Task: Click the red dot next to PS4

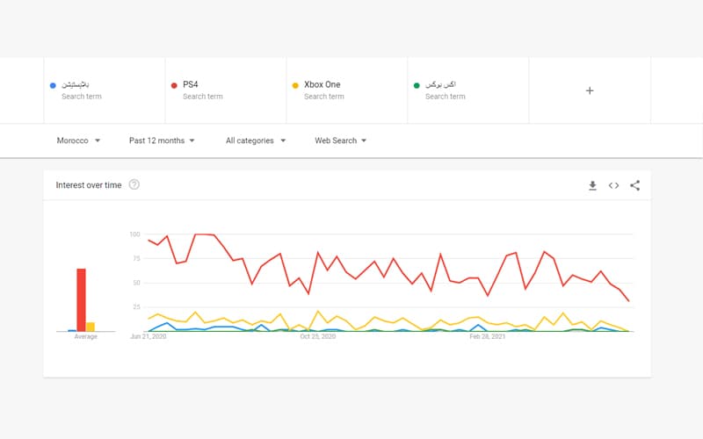Action: coord(174,85)
